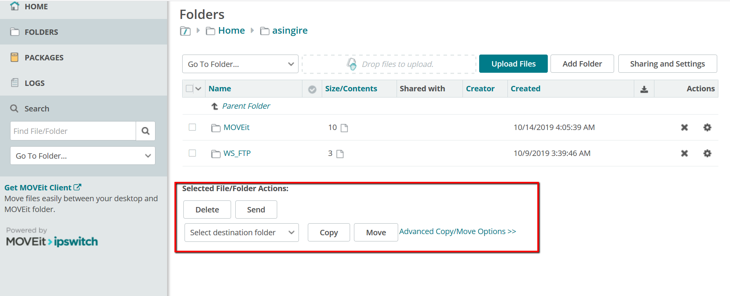This screenshot has height=296, width=730.
Task: Check the MOVEit folder checkbox
Action: coord(192,127)
